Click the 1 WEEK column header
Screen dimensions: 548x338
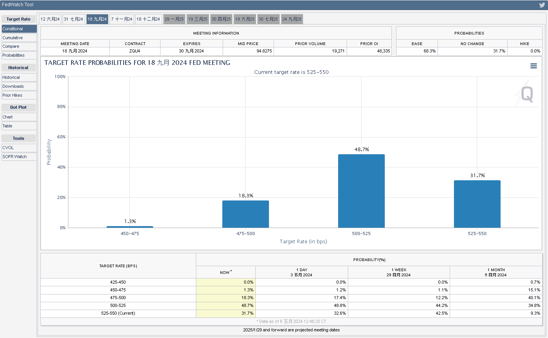click(x=399, y=272)
